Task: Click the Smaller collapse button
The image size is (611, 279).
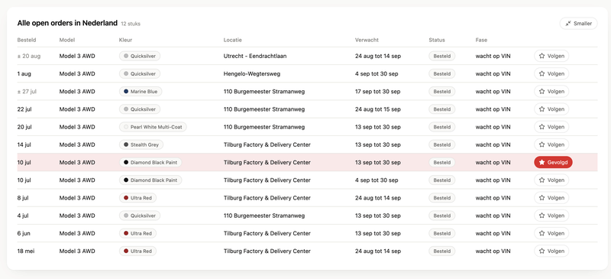Action: tap(578, 24)
